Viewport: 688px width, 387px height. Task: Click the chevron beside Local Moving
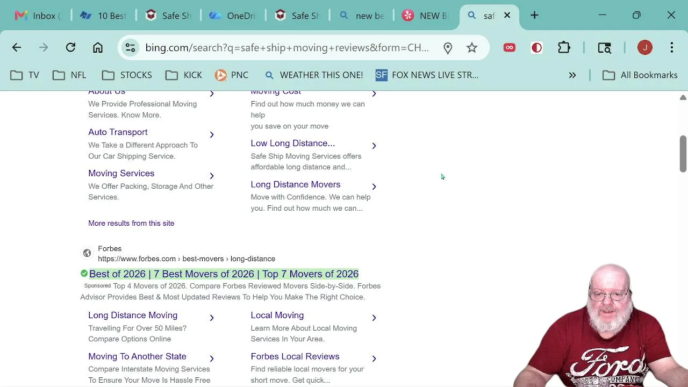374,318
